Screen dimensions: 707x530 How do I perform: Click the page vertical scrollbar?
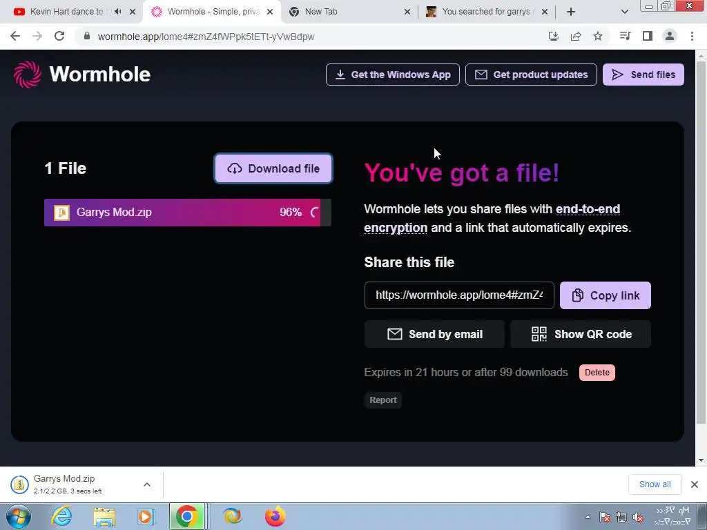[x=701, y=244]
